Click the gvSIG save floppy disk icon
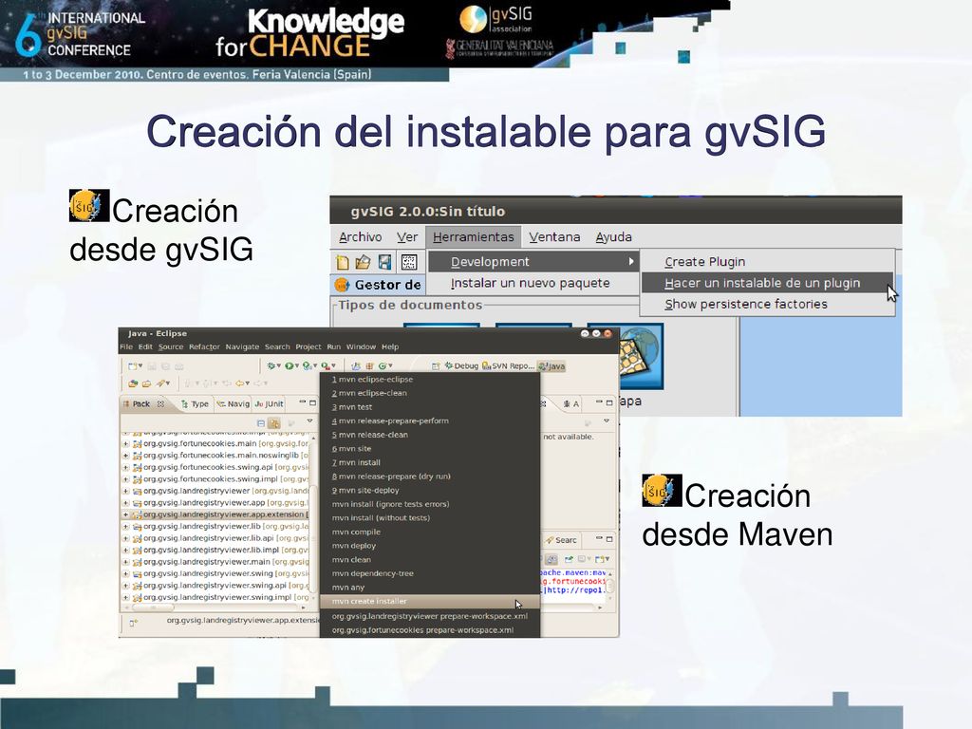 point(385,262)
